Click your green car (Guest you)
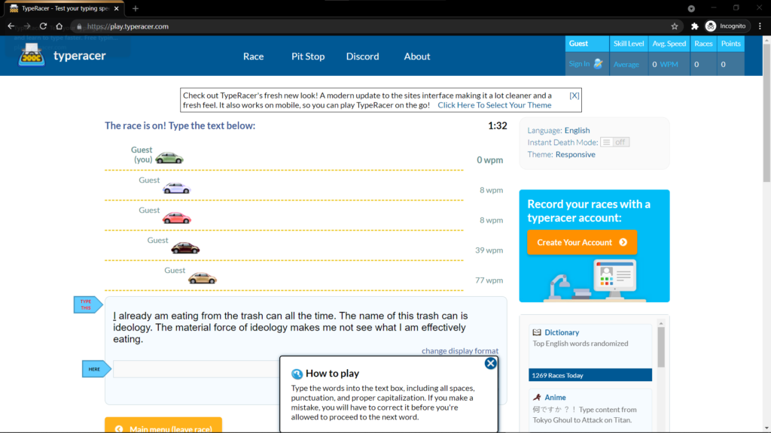Image resolution: width=771 pixels, height=433 pixels. 169,158
